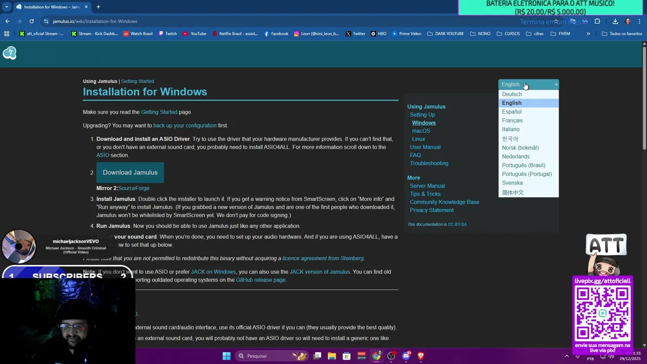Open Linux in sidebar navigation
The width and height of the screenshot is (647, 364).
pos(419,139)
